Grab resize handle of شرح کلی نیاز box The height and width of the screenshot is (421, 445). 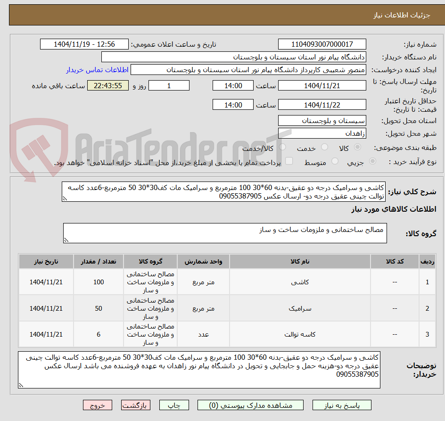[x=65, y=199]
